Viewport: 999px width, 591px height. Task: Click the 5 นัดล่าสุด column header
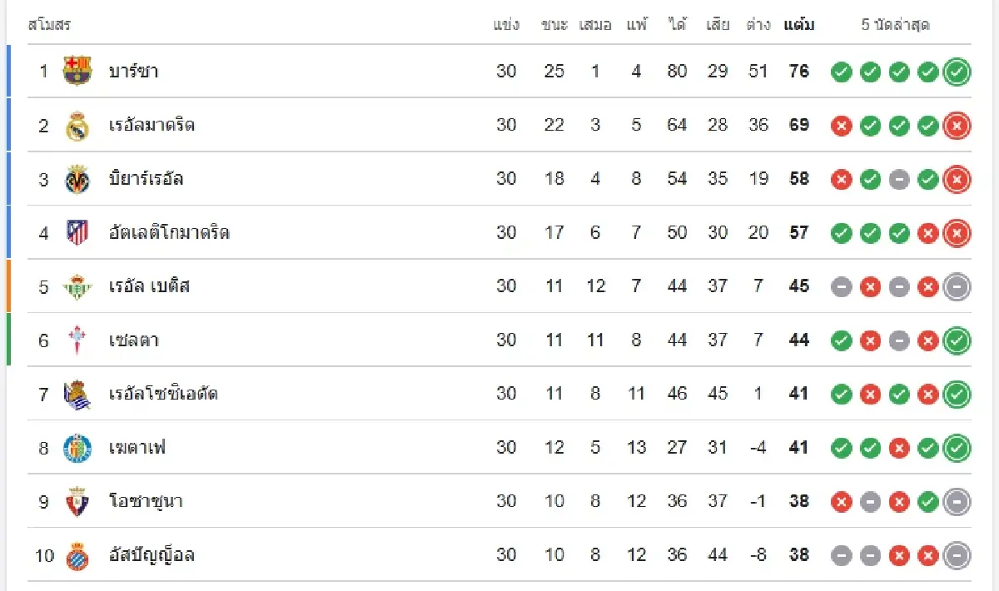tap(895, 25)
